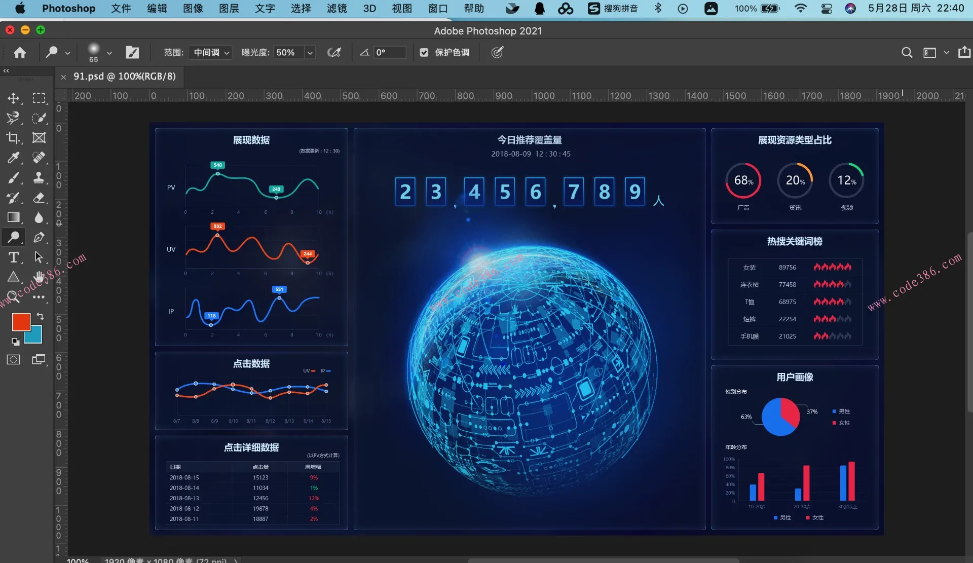Select the Eraser tool
The image size is (973, 563).
39,198
